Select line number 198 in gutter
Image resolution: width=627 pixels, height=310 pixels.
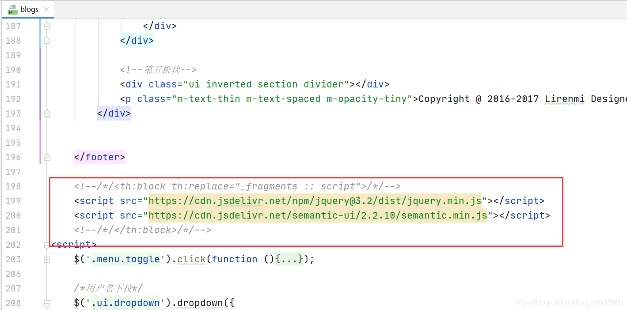13,186
